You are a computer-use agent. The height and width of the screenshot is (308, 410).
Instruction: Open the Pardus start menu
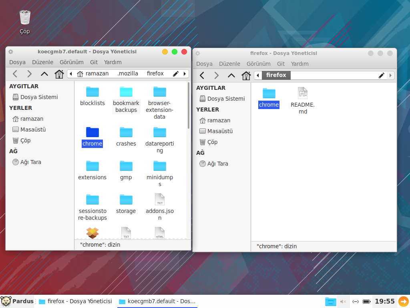pyautogui.click(x=17, y=301)
